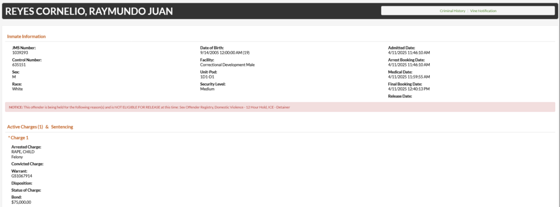Screen dimensions: 560x207
Task: Click the NOT ELIGIBLE FOR RELEASE notice banner
Action: [280, 107]
